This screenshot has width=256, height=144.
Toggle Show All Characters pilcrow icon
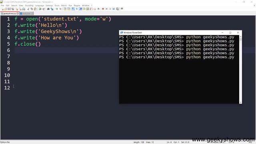click(76, 9)
